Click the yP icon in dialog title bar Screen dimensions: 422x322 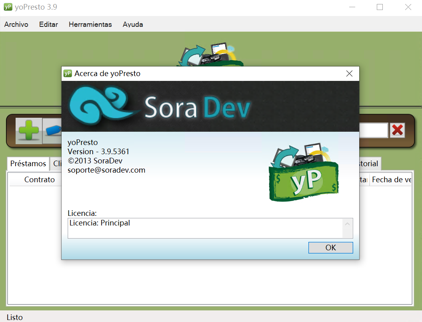click(68, 73)
